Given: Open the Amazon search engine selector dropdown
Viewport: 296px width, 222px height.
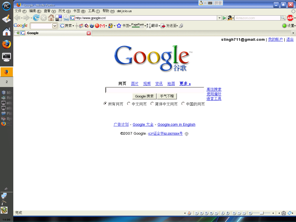Looking at the screenshot, I should tap(230, 18).
